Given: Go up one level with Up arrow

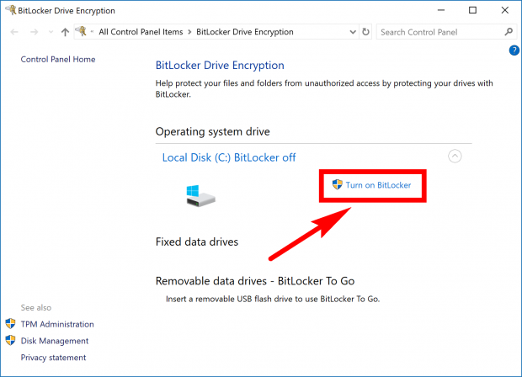Looking at the screenshot, I should 65,32.
